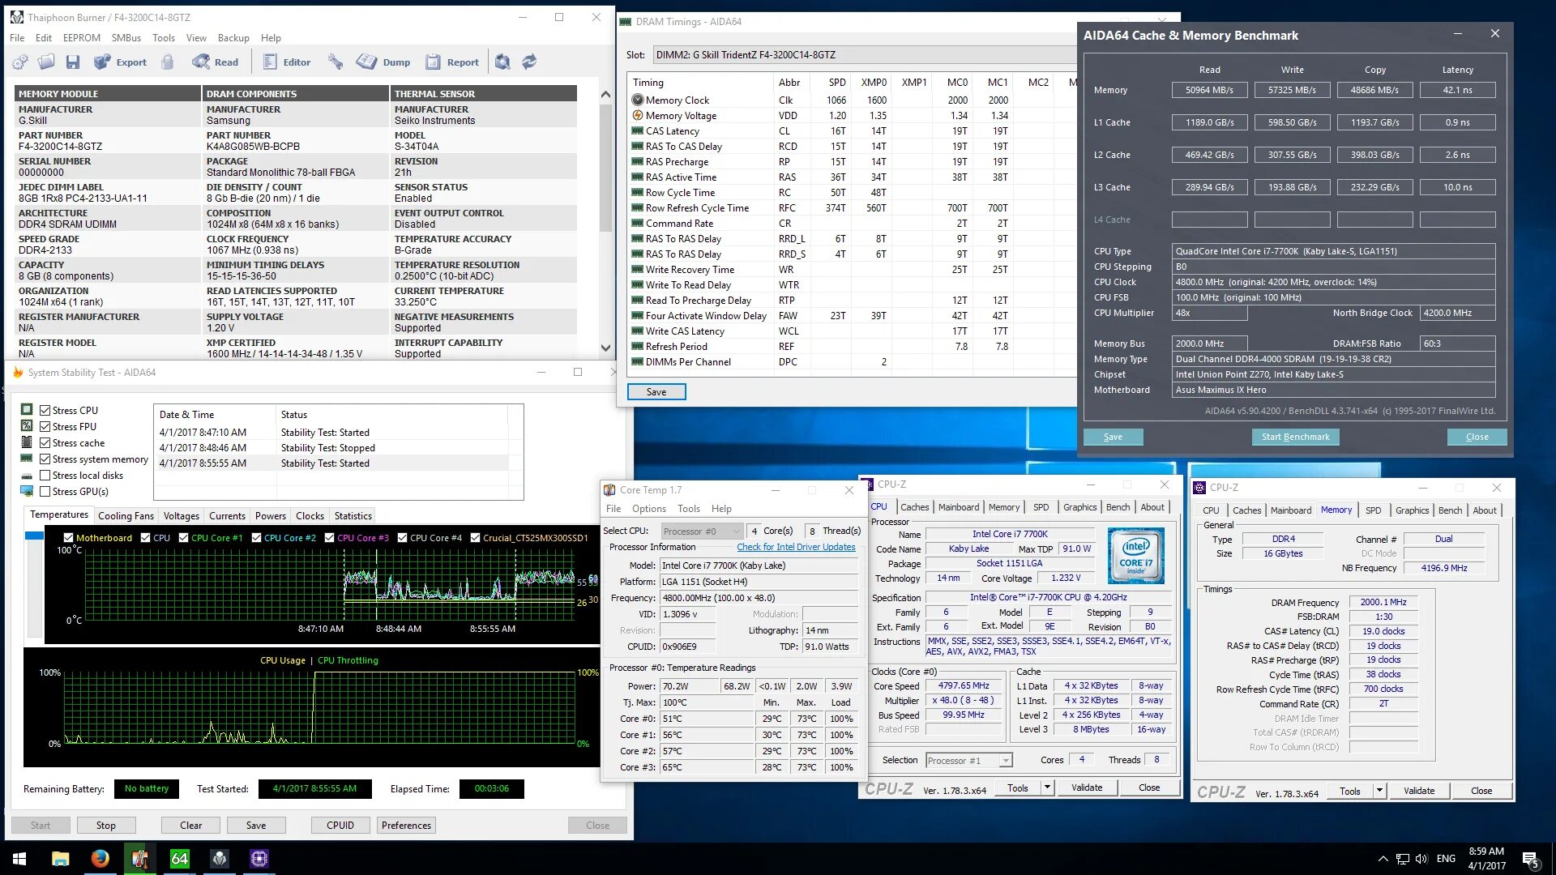Uncheck the Stress FPU checkbox
Viewport: 1556px width, 875px height.
click(x=45, y=427)
